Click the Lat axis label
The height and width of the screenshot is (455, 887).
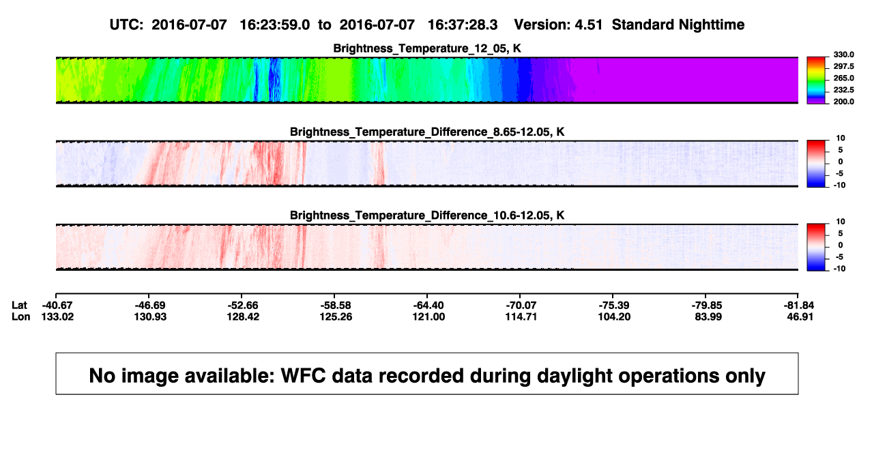click(x=20, y=304)
